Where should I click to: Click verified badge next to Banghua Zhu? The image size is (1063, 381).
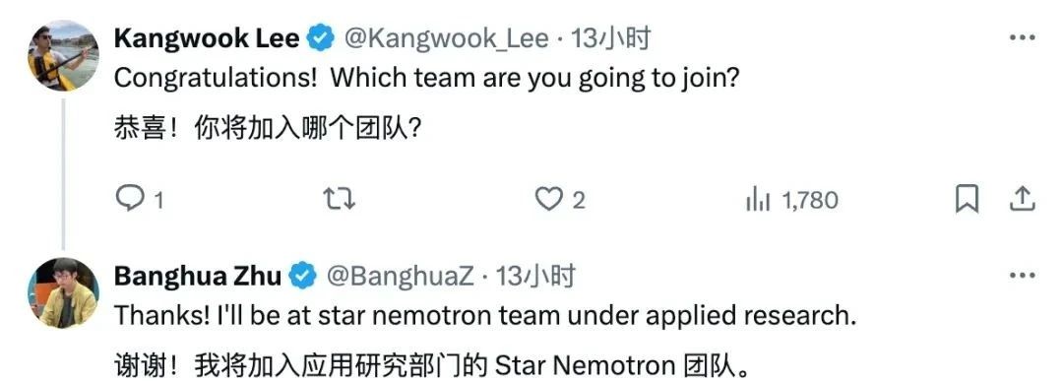pos(304,276)
